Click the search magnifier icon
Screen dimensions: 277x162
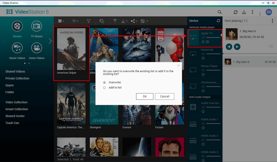(220, 12)
